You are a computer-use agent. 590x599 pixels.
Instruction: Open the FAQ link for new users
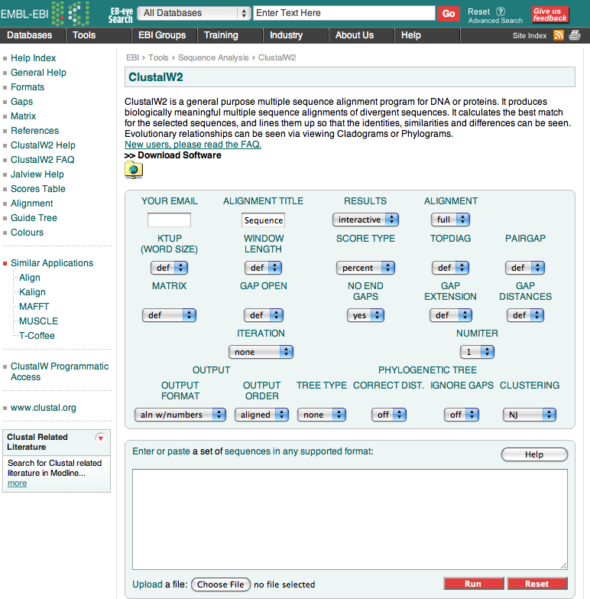[193, 145]
